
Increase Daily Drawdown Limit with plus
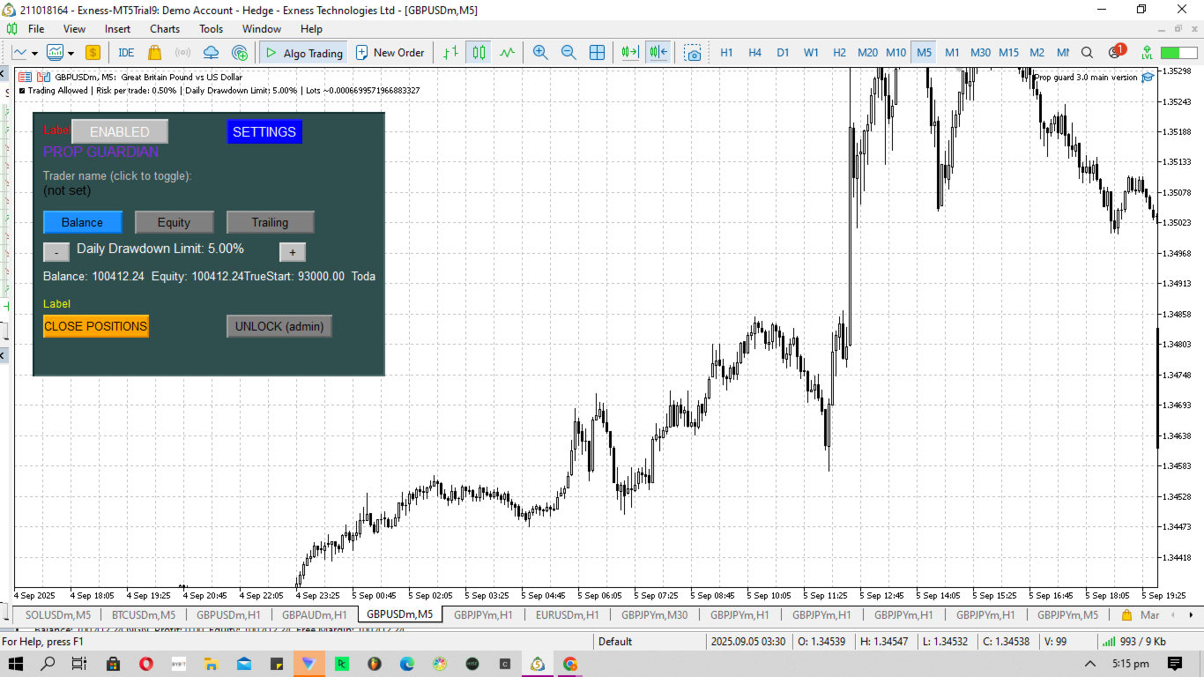point(293,252)
